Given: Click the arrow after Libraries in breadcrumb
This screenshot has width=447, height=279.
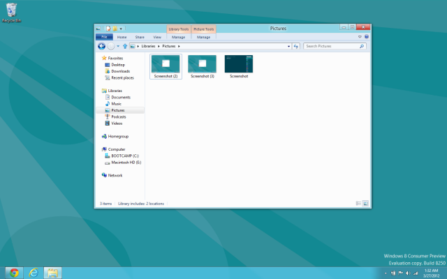Looking at the screenshot, I should pyautogui.click(x=159, y=46).
